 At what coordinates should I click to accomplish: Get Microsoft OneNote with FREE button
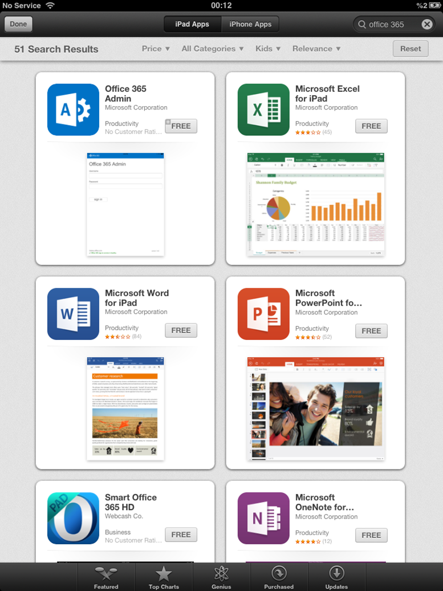pyautogui.click(x=371, y=535)
